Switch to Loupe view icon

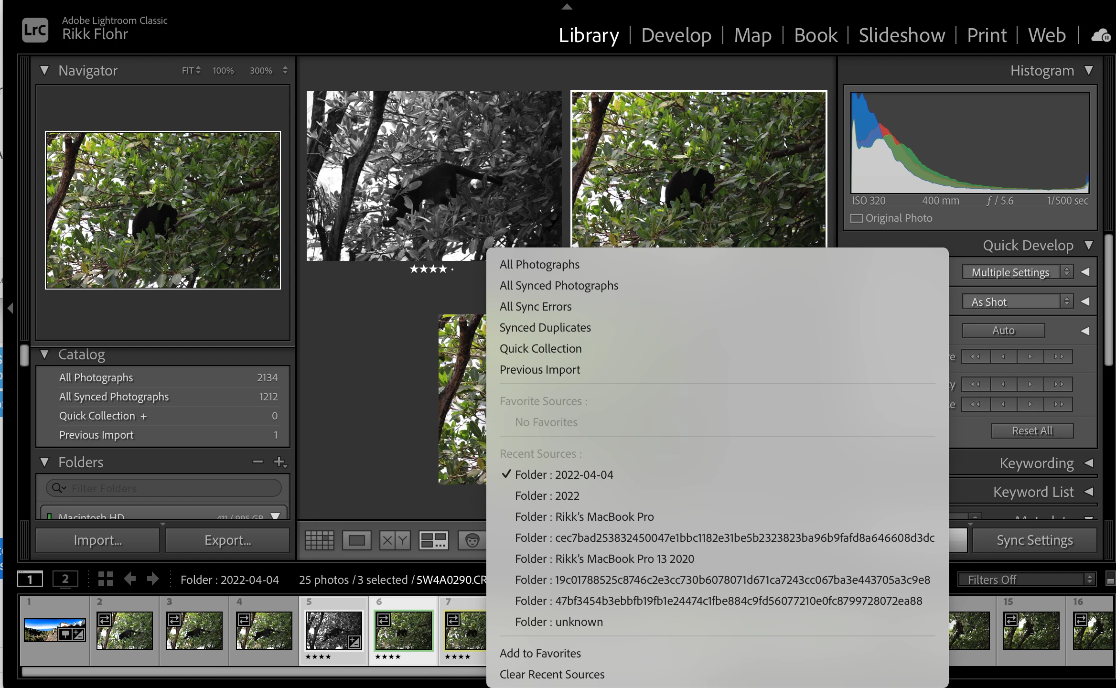coord(356,540)
